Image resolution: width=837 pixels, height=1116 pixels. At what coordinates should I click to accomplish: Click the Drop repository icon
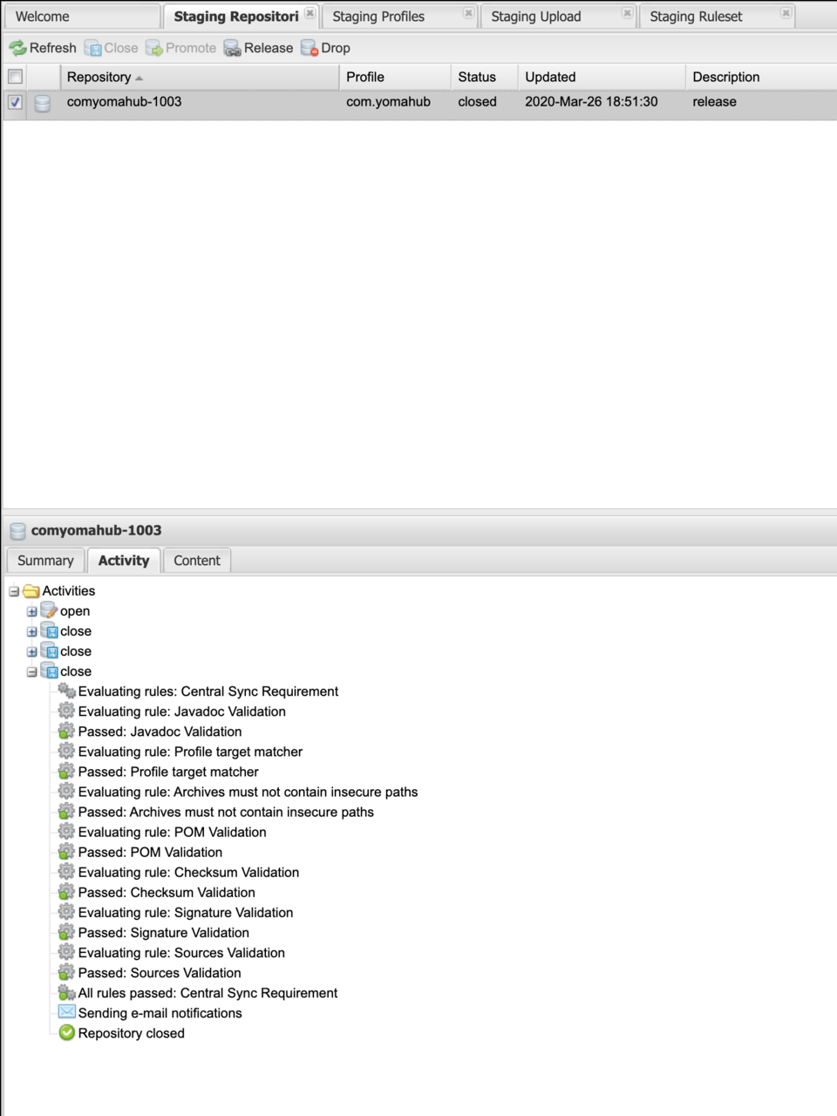pos(310,48)
